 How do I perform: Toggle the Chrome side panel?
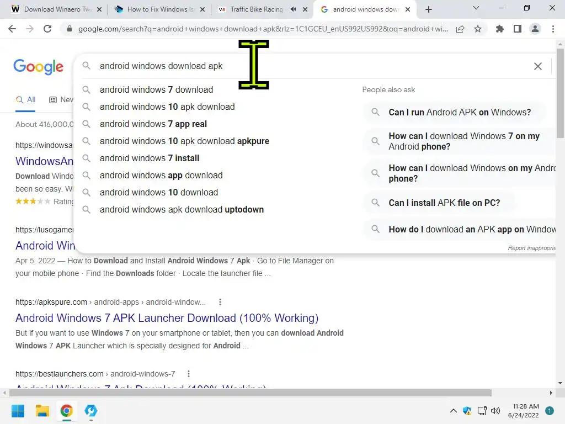point(518,29)
